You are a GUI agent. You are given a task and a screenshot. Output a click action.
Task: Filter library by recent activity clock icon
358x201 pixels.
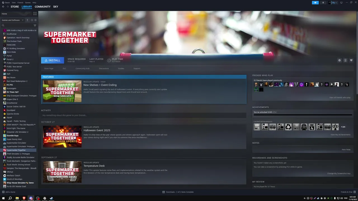coord(32,20)
